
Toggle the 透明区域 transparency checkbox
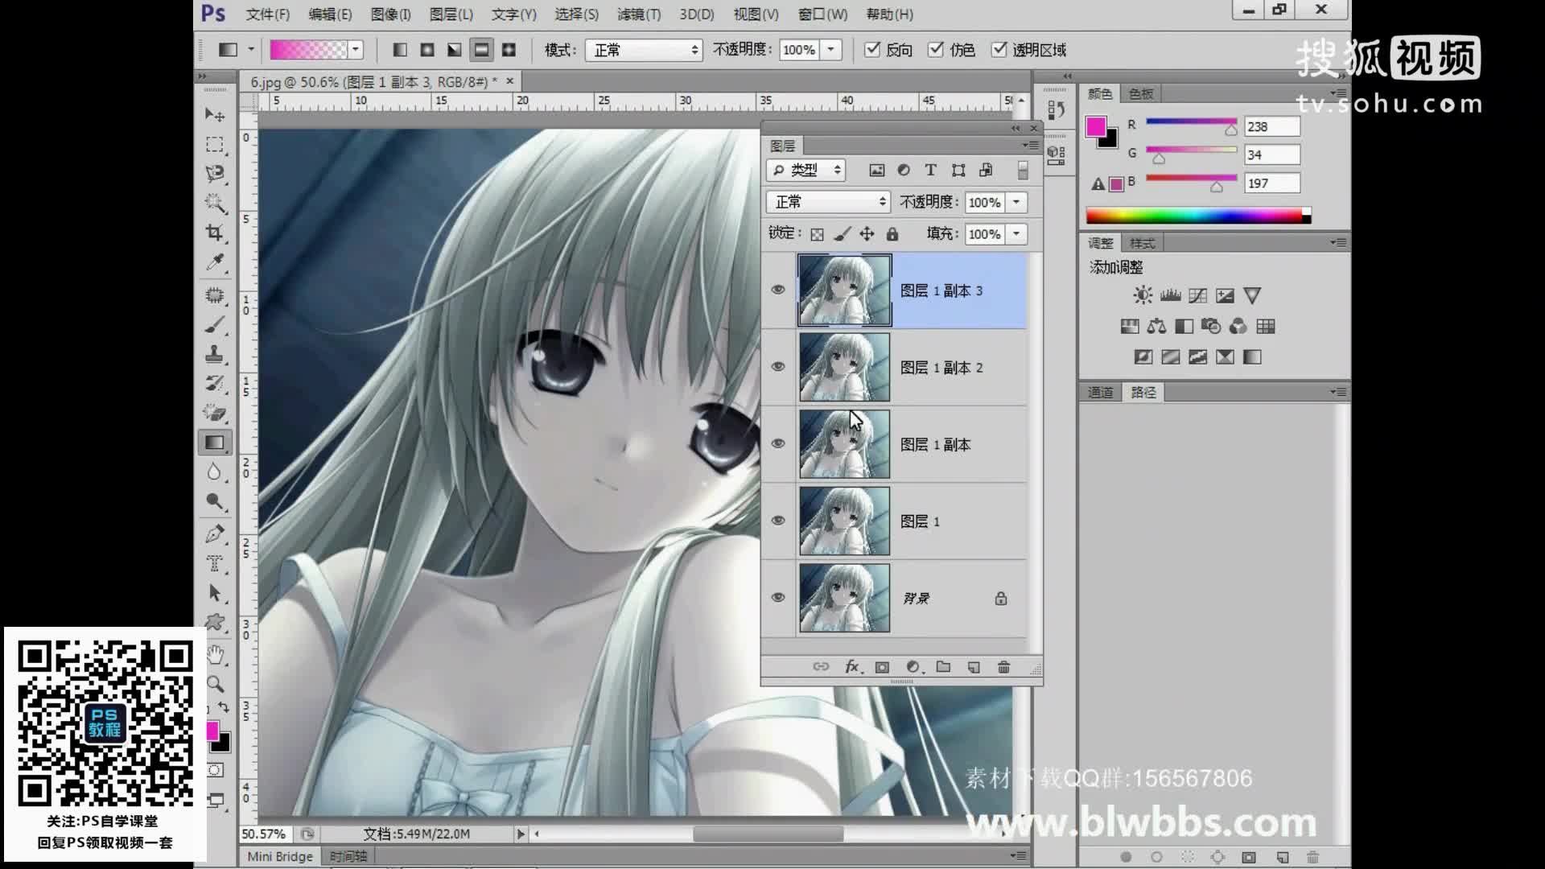[999, 50]
